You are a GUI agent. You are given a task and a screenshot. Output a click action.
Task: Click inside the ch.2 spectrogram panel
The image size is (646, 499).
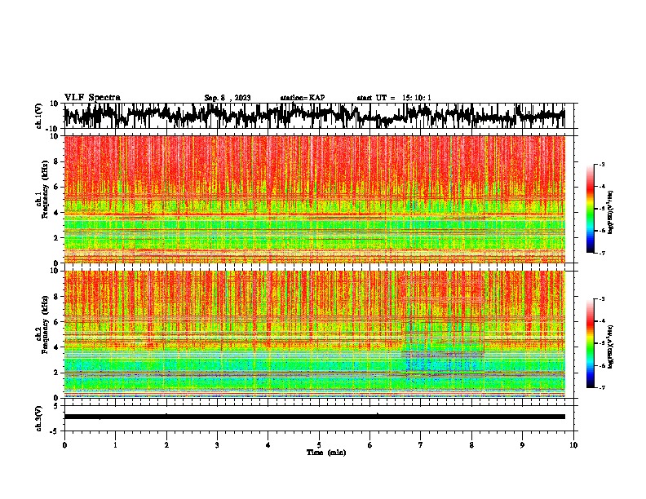tap(314, 334)
